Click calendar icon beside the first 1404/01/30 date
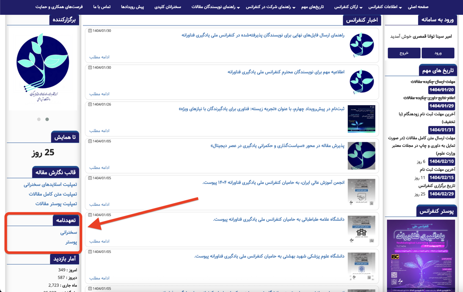Screen dimensions: 463x292 pyautogui.click(x=90, y=31)
